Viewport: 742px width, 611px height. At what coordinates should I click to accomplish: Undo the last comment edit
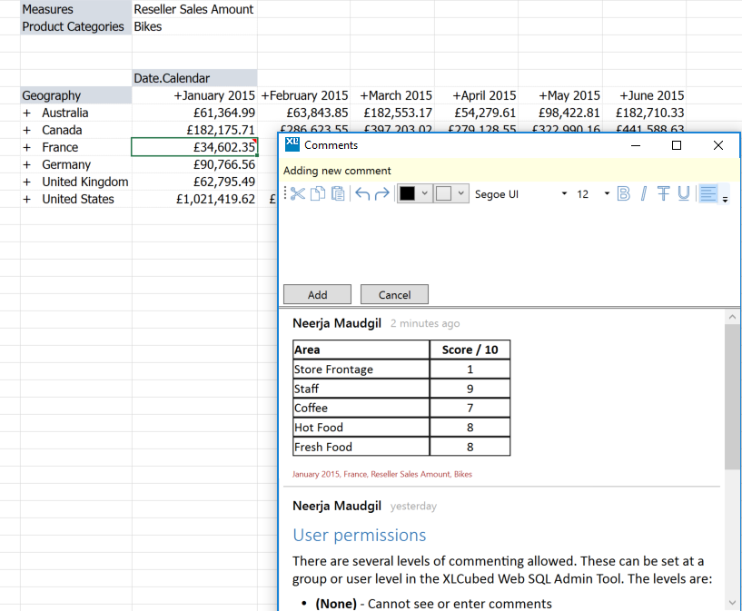tap(362, 193)
